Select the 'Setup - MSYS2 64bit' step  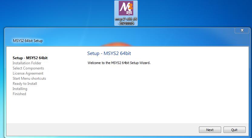pyautogui.click(x=30, y=58)
